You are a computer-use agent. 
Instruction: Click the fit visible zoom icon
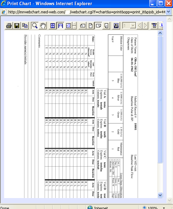pyautogui.click(x=68, y=25)
